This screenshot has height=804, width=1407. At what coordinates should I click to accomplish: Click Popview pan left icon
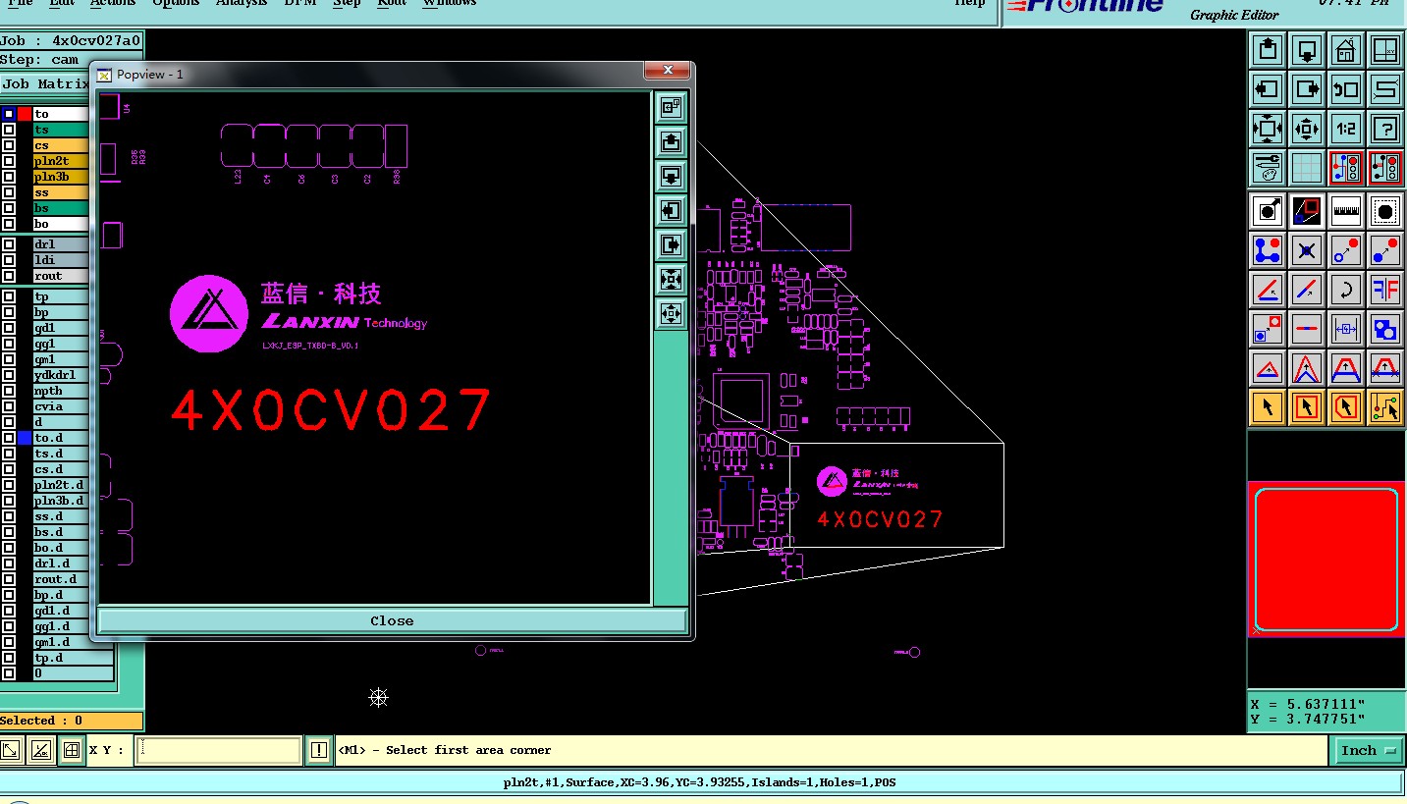point(672,211)
